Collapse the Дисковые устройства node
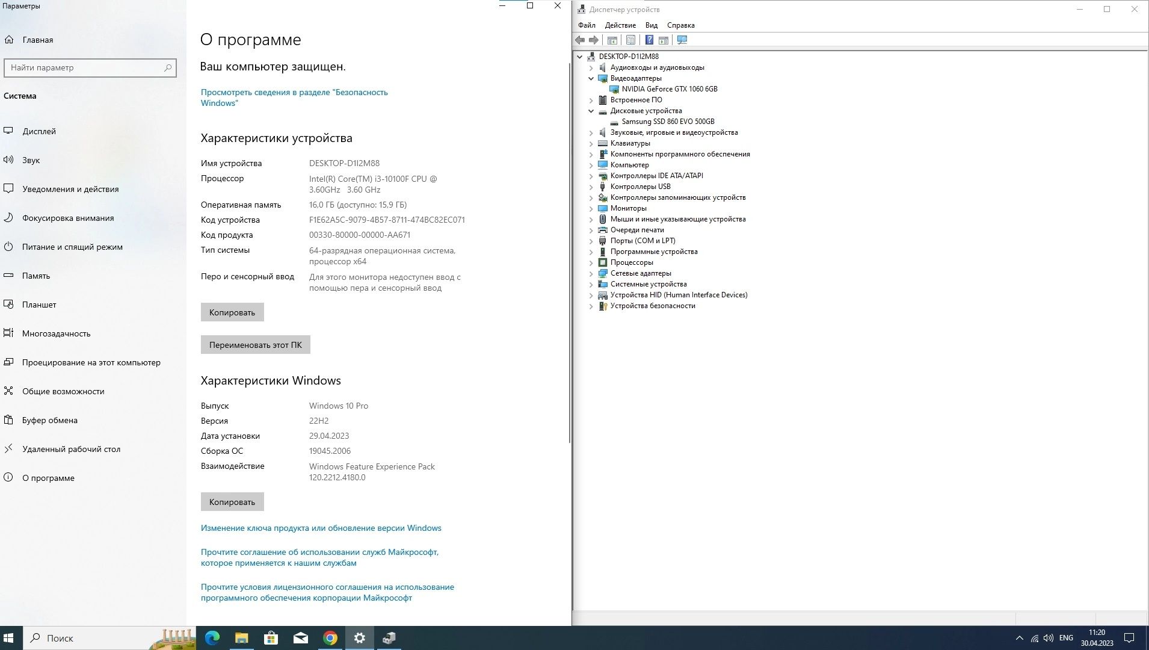Image resolution: width=1149 pixels, height=650 pixels. [591, 111]
